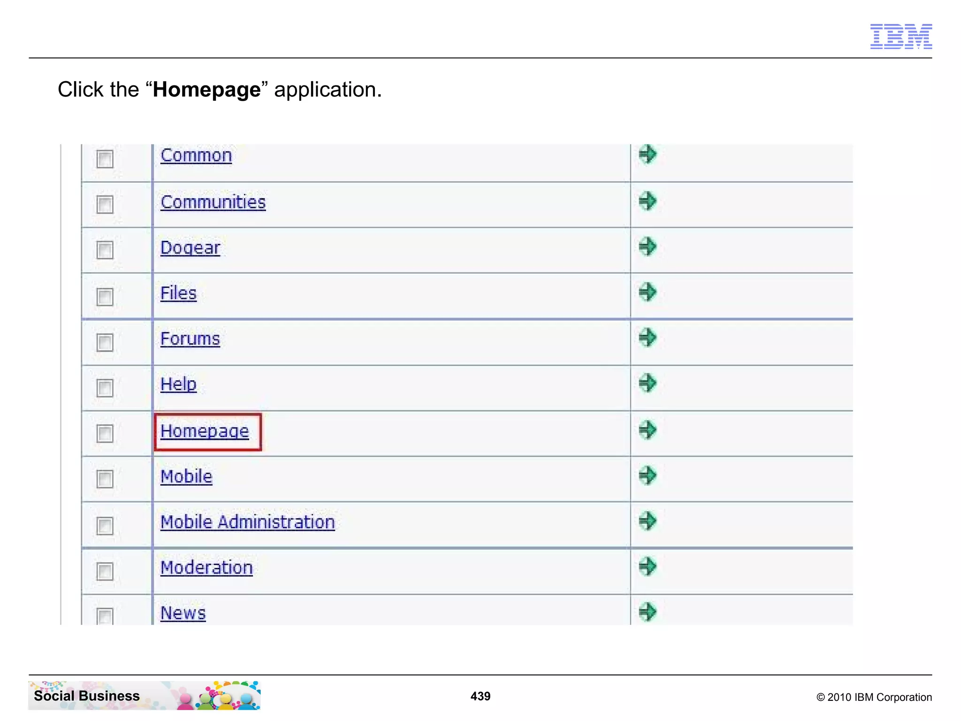Click the green arrow in the Communities row

pos(648,201)
